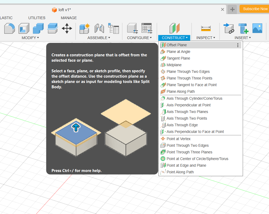Choose Axis Perpendicular at Point
Image resolution: width=269 pixels, height=214 pixels.
(200, 105)
